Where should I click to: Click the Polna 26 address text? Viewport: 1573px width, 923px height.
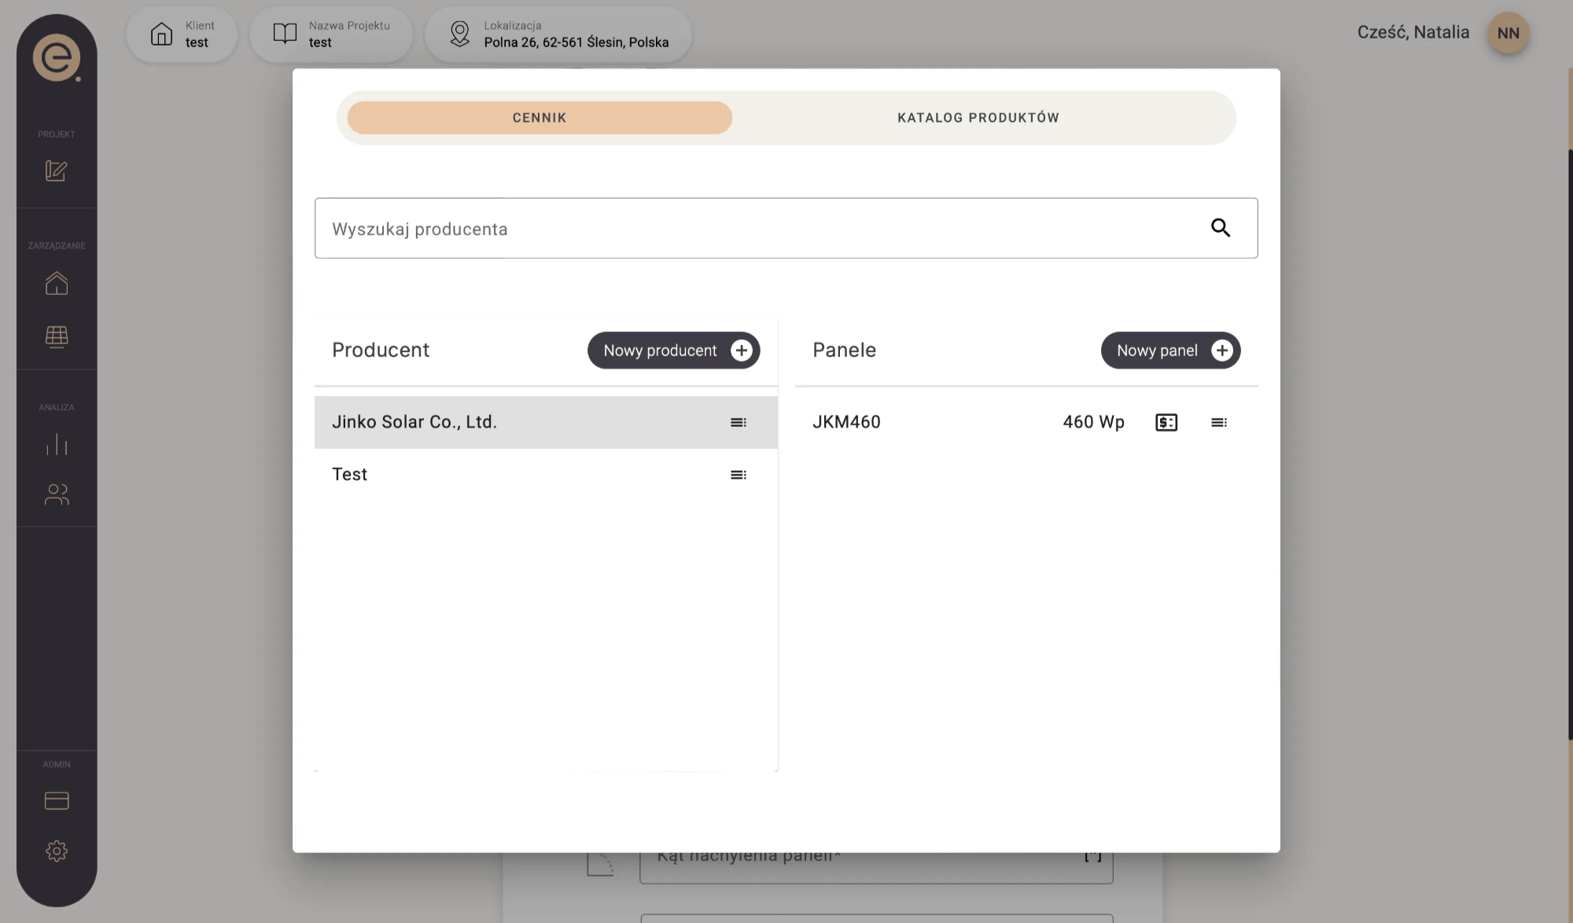576,42
